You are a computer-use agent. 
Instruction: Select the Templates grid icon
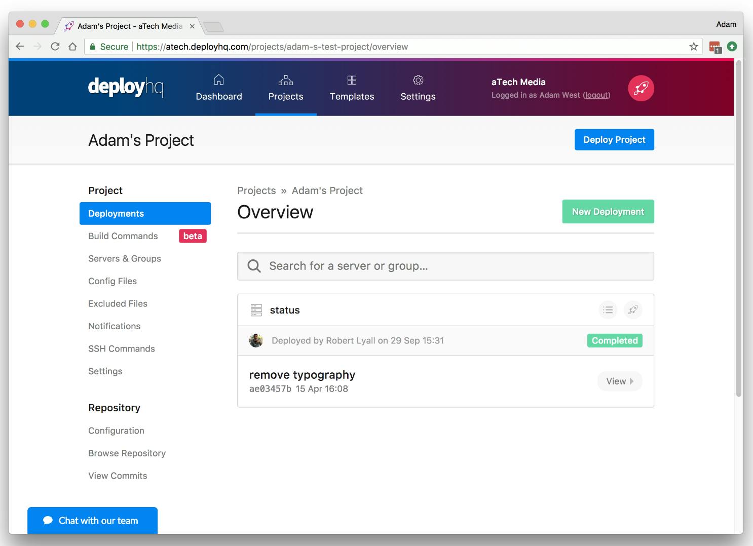pos(352,80)
